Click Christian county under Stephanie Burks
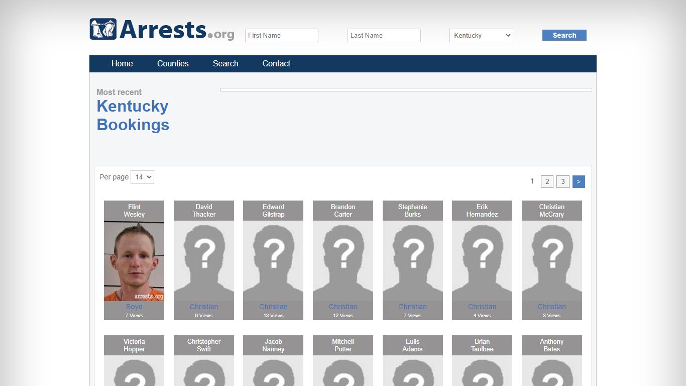686x386 pixels. click(x=413, y=307)
